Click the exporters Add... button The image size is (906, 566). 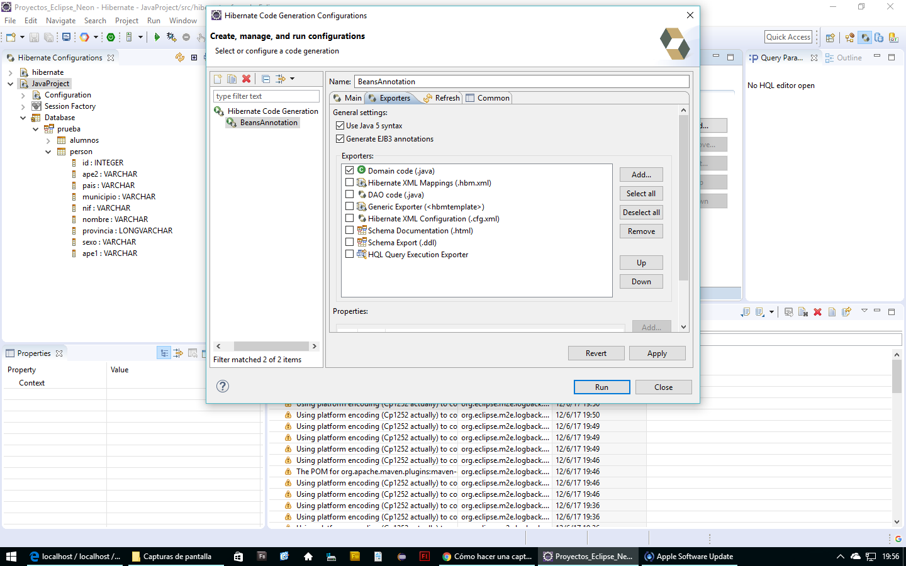tap(641, 175)
